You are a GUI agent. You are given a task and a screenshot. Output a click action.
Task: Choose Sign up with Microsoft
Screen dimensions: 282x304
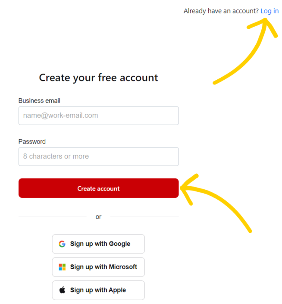pos(98,267)
